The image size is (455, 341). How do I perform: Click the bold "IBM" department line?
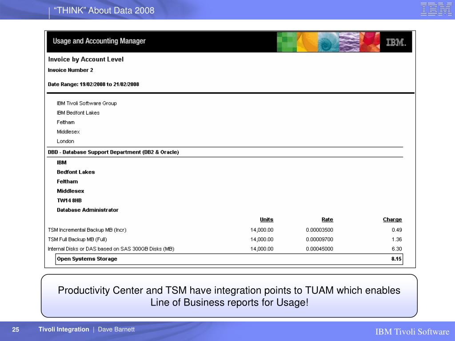(61, 163)
